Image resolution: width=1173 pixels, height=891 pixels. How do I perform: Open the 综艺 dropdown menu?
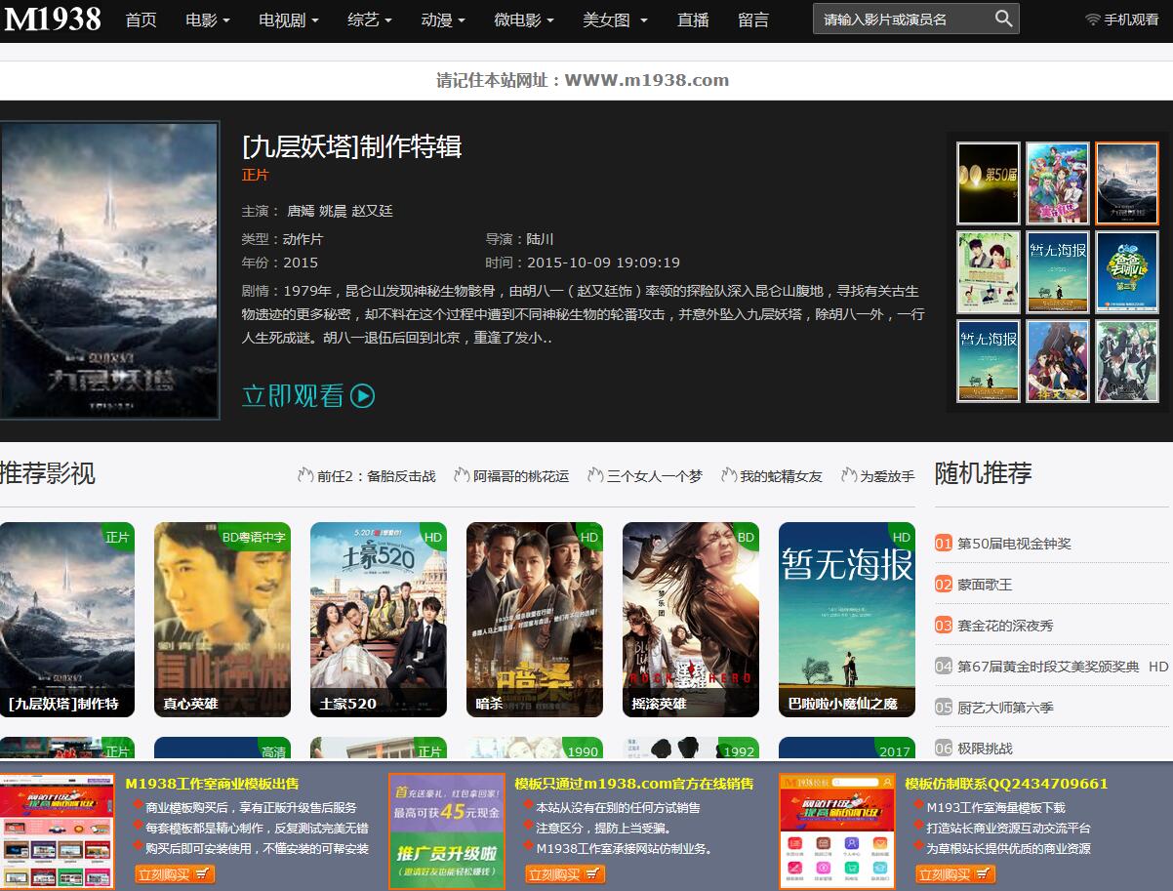[370, 20]
